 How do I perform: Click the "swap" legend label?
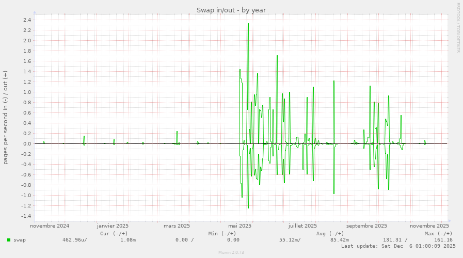click(x=20, y=240)
